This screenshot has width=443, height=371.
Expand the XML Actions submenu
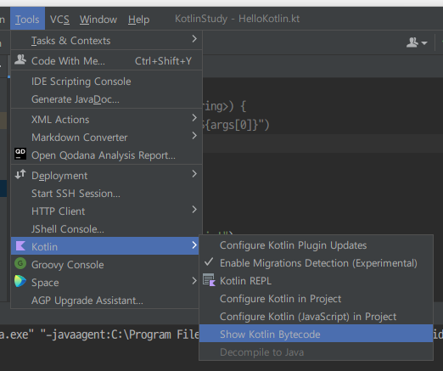coord(106,120)
